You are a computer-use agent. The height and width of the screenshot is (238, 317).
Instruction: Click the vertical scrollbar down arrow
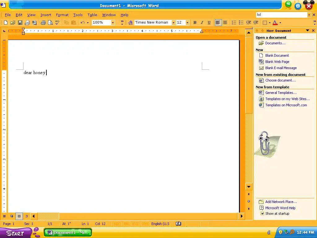pos(249,187)
